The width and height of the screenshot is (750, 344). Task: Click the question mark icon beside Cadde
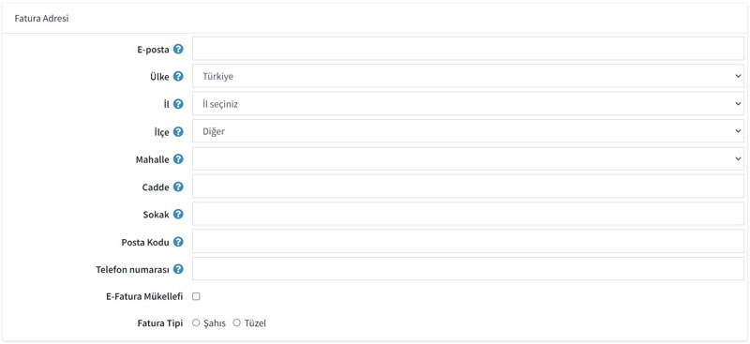[178, 187]
